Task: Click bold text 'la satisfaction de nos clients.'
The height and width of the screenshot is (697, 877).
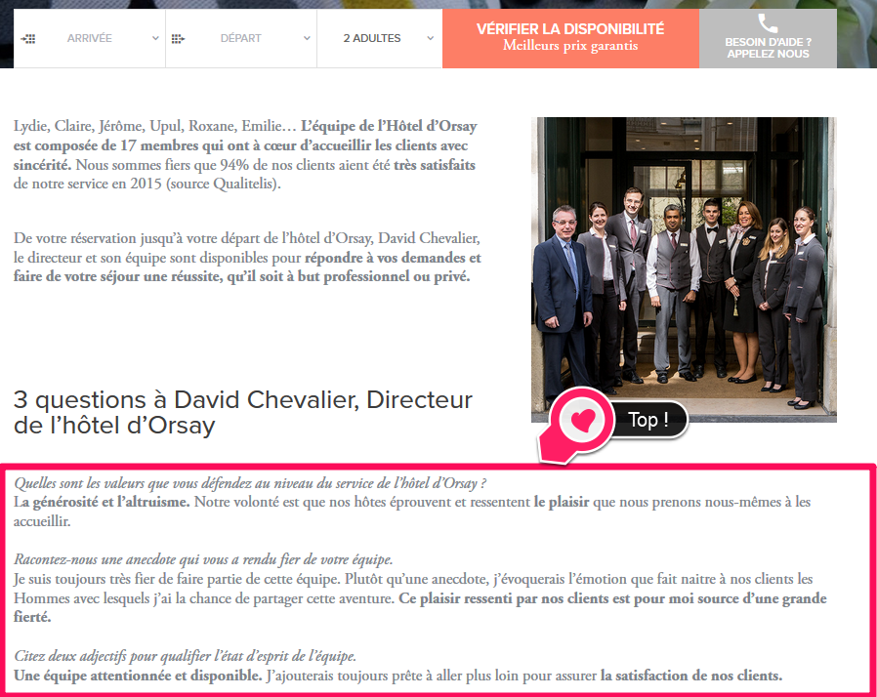Action: (691, 676)
